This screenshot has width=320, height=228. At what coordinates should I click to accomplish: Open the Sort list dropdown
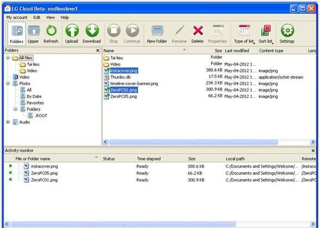266,32
